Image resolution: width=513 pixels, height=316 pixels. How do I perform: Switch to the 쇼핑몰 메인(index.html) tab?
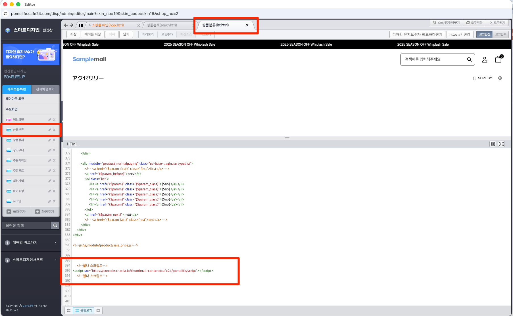[x=108, y=25]
